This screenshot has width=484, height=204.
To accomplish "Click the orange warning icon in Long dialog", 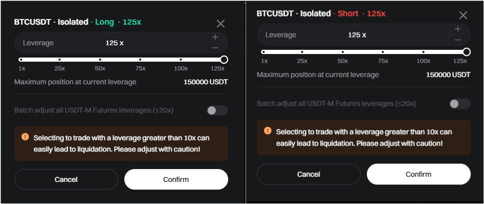I will (25, 137).
